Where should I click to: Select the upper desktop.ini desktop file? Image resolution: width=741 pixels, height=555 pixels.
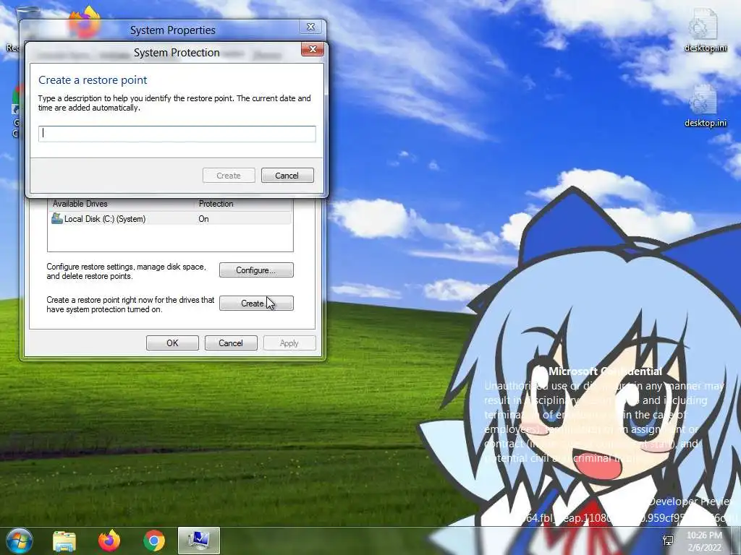click(x=705, y=30)
